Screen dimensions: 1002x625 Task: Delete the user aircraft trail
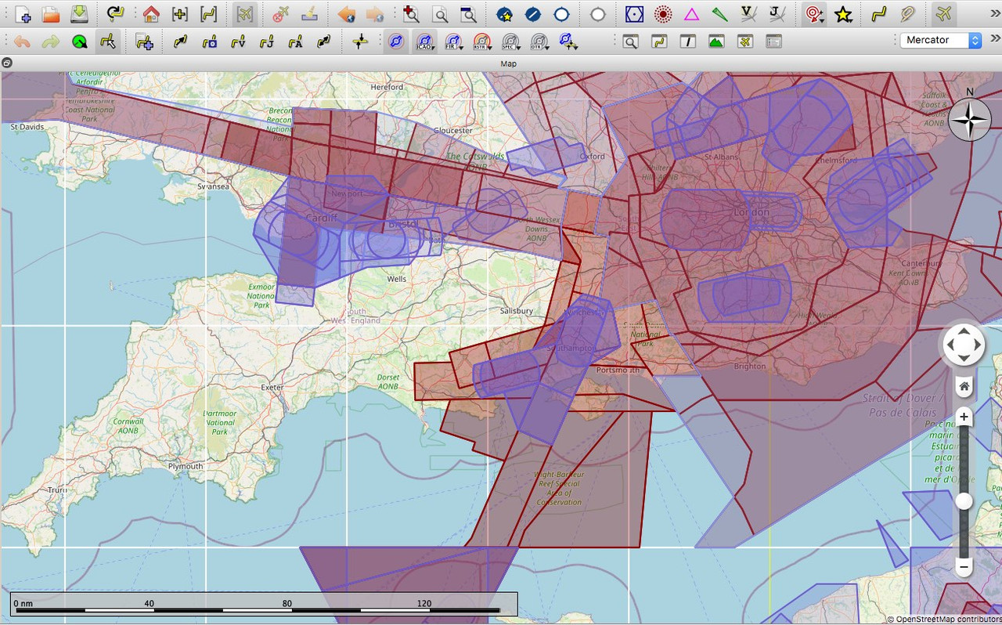[x=280, y=14]
